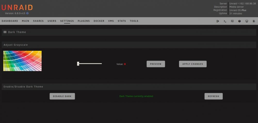The image size is (258, 123).
Task: Click the 'Media server' description text
Action: click(237, 7)
